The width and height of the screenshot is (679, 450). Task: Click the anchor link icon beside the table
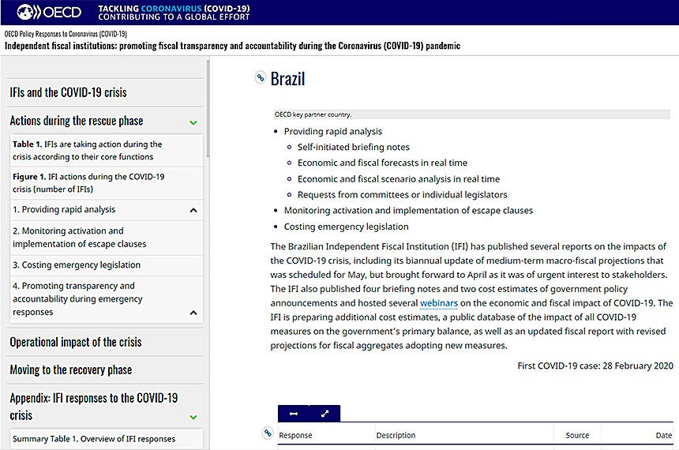coord(268,433)
